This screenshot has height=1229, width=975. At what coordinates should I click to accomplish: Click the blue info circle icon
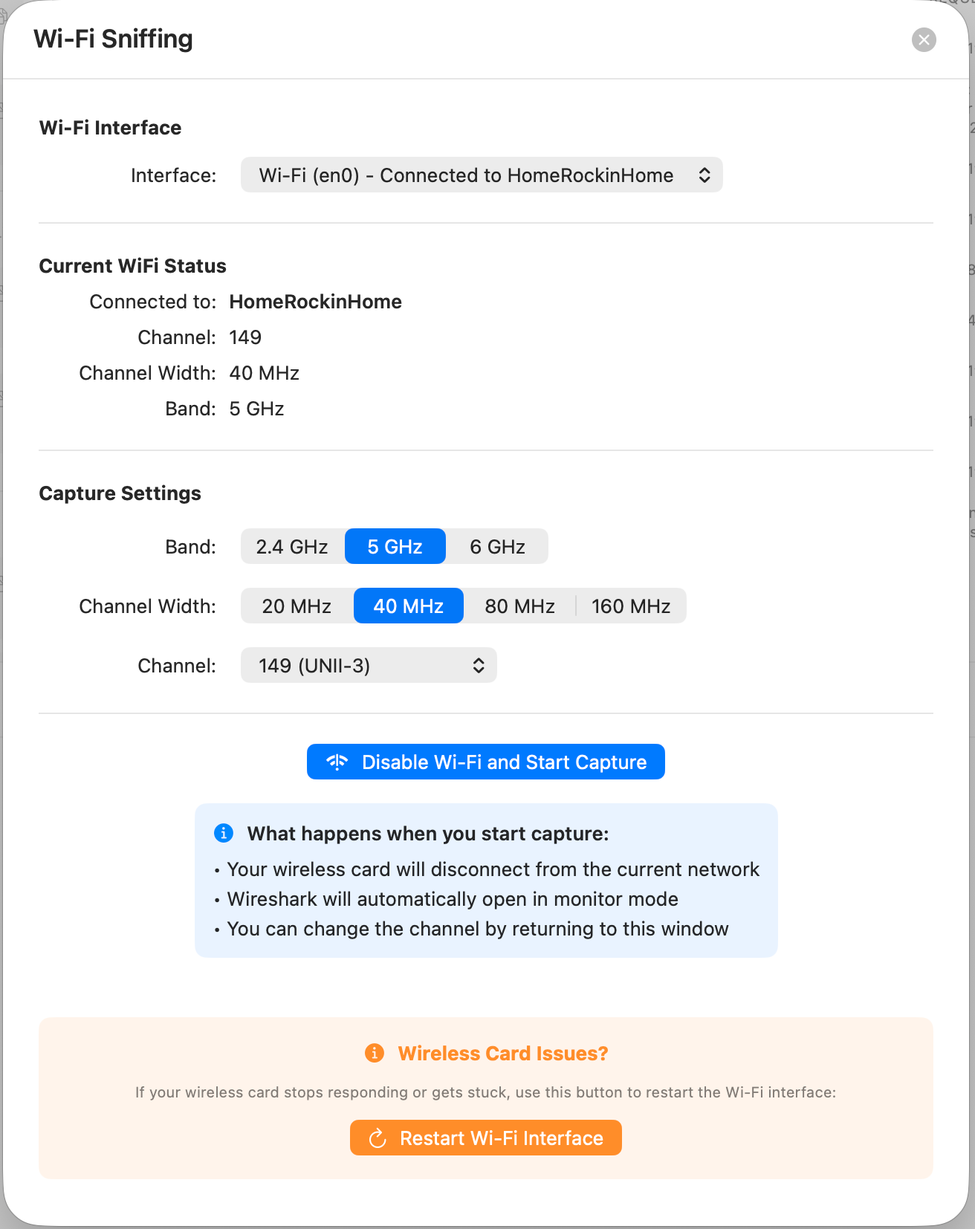(224, 833)
